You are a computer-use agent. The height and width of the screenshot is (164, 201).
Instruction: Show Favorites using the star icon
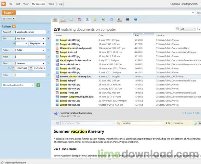[95, 20]
